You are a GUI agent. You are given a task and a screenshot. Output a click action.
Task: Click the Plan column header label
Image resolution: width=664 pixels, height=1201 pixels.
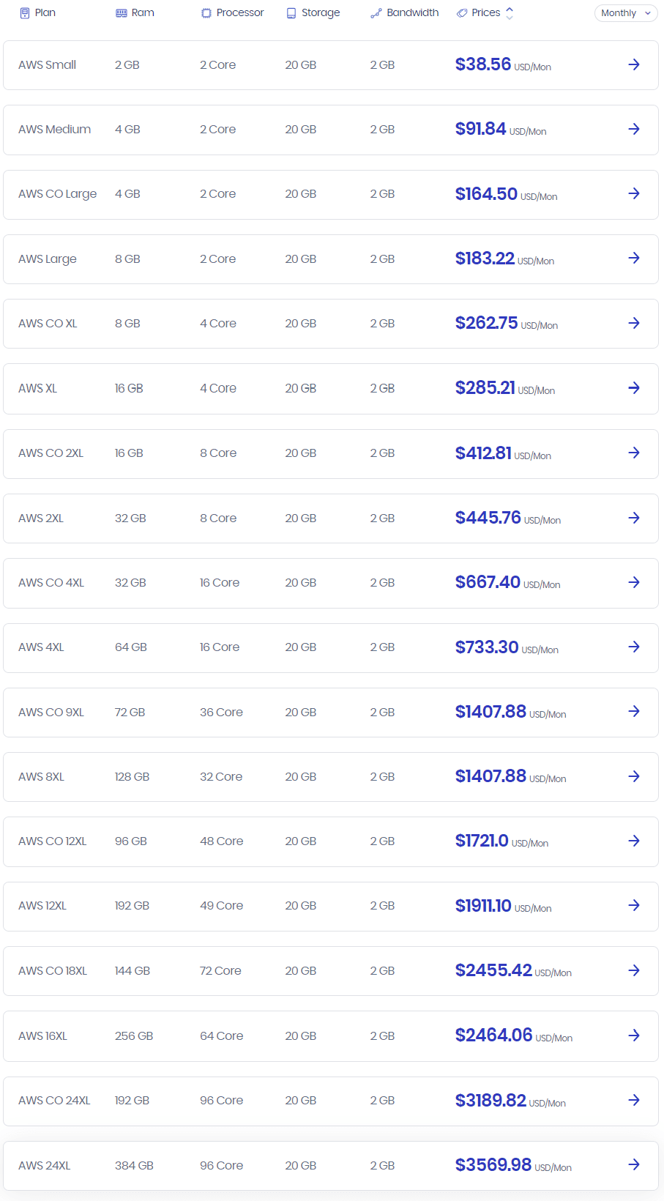(x=45, y=13)
